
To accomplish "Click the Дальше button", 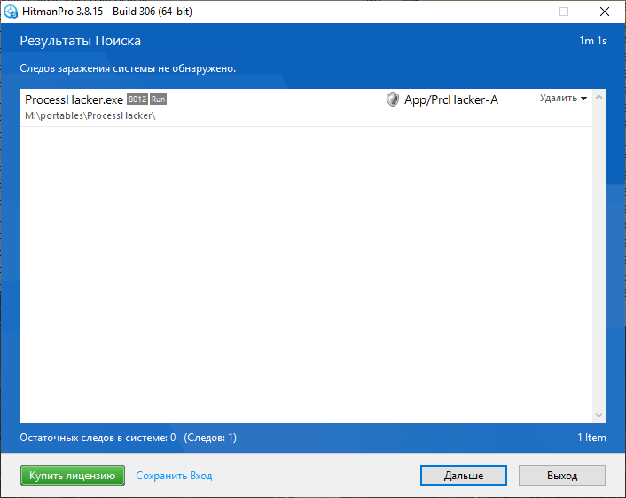I will pos(464,476).
